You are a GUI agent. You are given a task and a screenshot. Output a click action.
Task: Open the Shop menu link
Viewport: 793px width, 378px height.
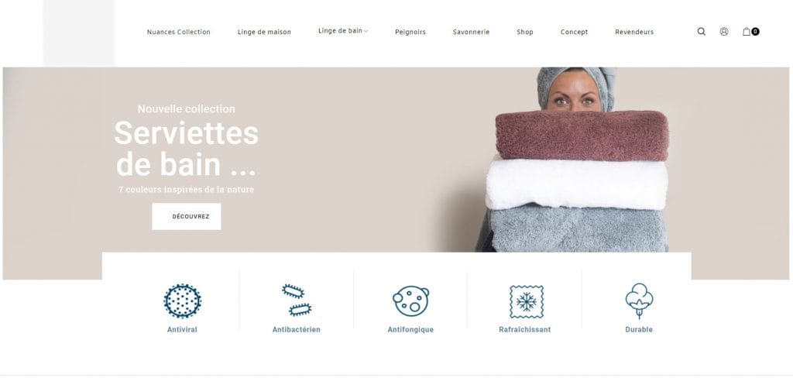pyautogui.click(x=525, y=32)
